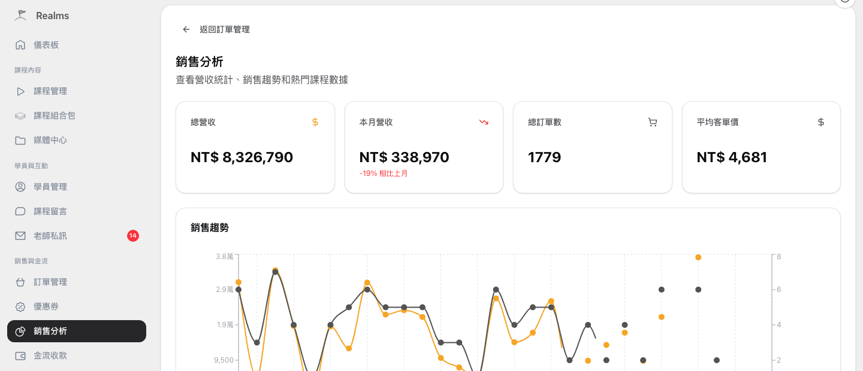The height and width of the screenshot is (371, 863).
Task: Click the layers icon beside 課程組合包
Action: tap(20, 116)
